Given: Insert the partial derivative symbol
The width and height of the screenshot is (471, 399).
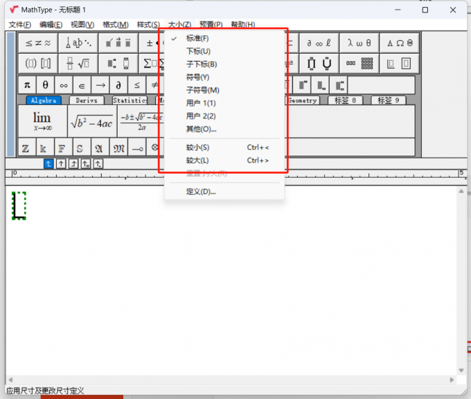Looking at the screenshot, I should pyautogui.click(x=118, y=85).
